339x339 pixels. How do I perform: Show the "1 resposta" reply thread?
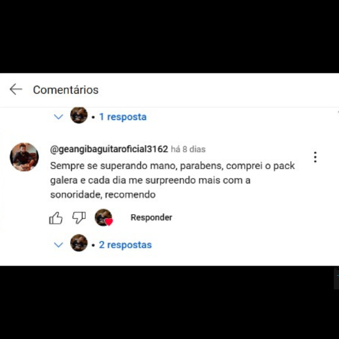(x=123, y=117)
